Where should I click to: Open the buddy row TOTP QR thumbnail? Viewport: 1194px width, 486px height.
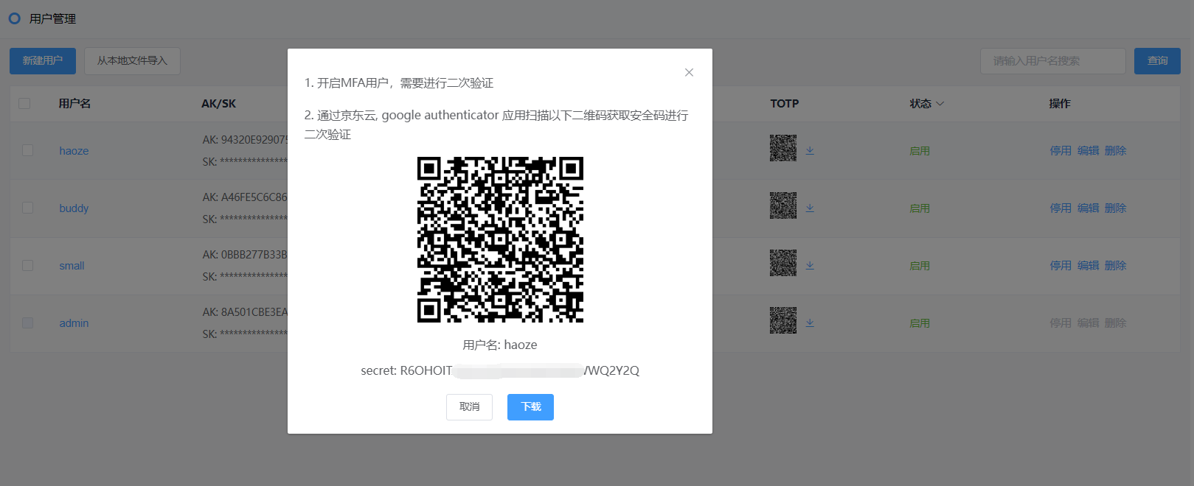(x=783, y=205)
